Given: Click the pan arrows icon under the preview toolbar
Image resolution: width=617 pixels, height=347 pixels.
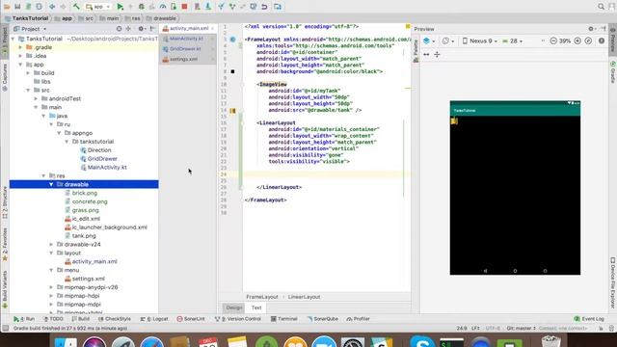Looking at the screenshot, I should tap(426, 55).
